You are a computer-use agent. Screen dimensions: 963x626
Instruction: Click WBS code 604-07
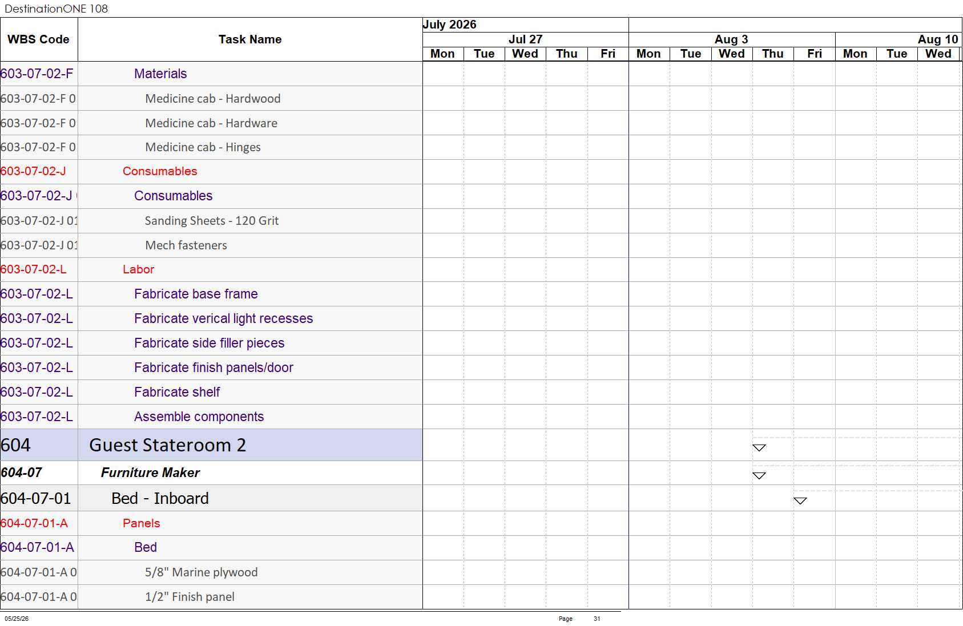click(x=21, y=472)
